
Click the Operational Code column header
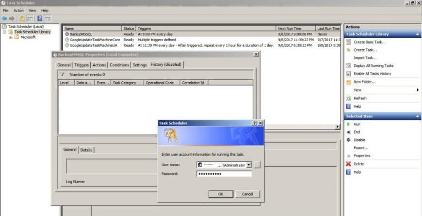tap(162, 83)
